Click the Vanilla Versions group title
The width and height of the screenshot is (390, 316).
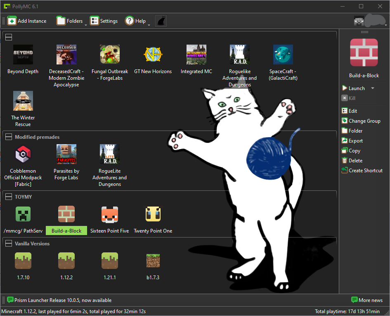tap(32, 244)
